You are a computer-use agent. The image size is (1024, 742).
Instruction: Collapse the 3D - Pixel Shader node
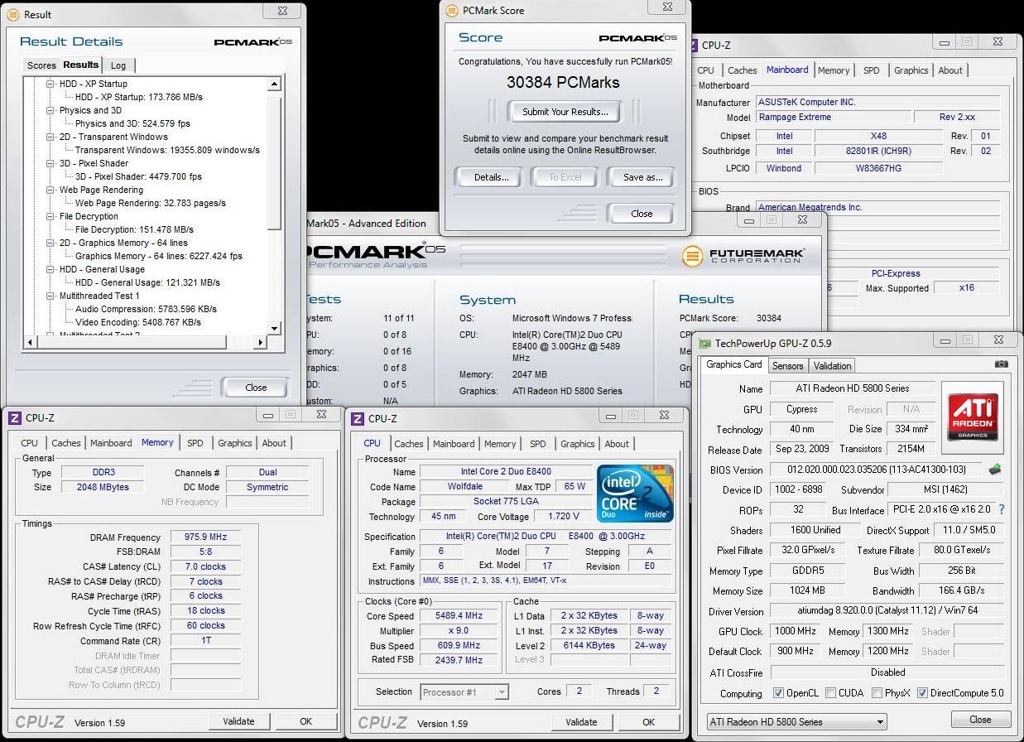[50, 163]
